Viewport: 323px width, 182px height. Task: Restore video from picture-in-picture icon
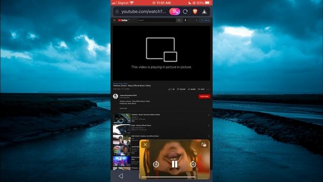pos(204,145)
